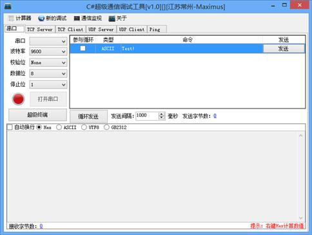Switch to the TCP Server tab
The height and width of the screenshot is (235, 312).
tap(40, 30)
